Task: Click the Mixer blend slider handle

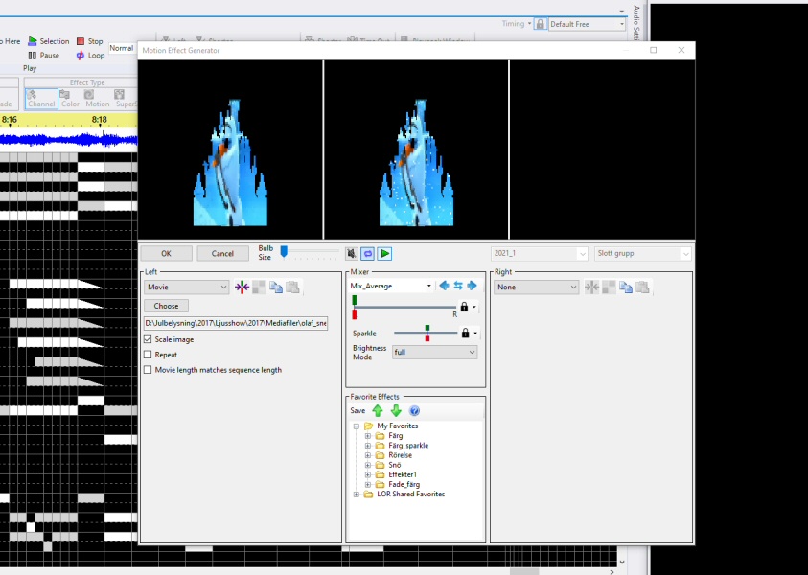Action: 355,308
